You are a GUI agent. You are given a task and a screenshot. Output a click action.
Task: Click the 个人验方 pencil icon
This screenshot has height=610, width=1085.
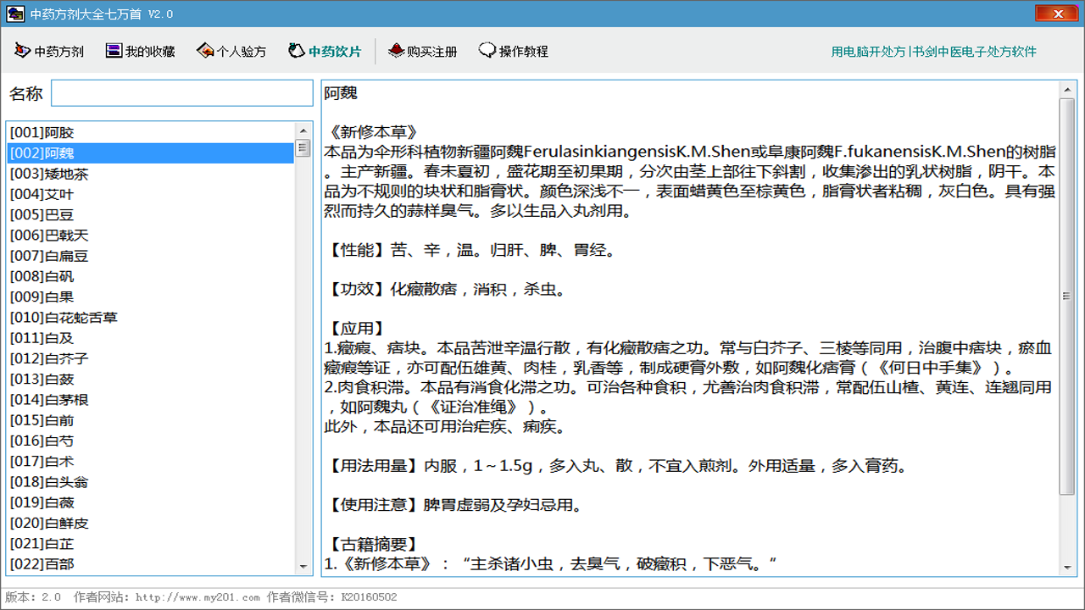click(203, 51)
